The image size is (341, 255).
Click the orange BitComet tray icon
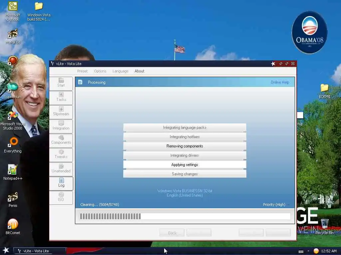click(316, 251)
